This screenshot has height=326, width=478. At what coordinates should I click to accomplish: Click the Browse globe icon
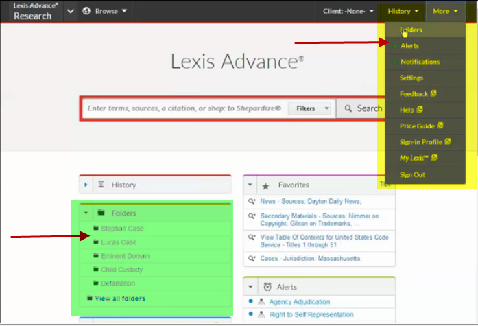point(86,11)
